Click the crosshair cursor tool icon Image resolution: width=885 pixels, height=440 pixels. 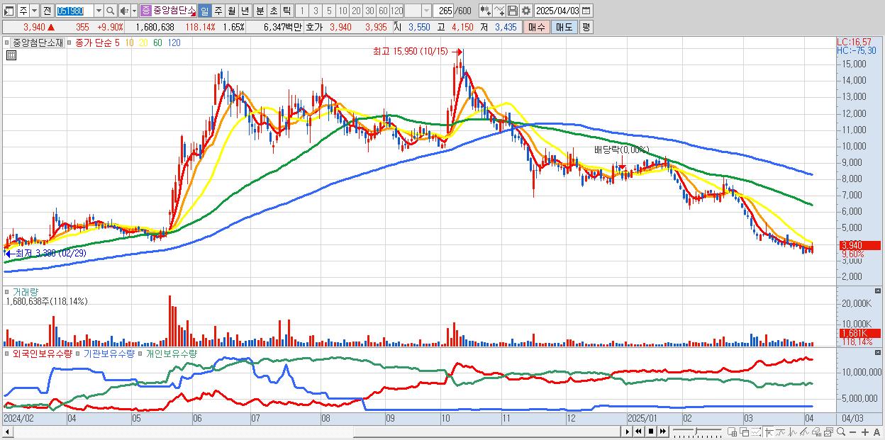pyautogui.click(x=769, y=431)
